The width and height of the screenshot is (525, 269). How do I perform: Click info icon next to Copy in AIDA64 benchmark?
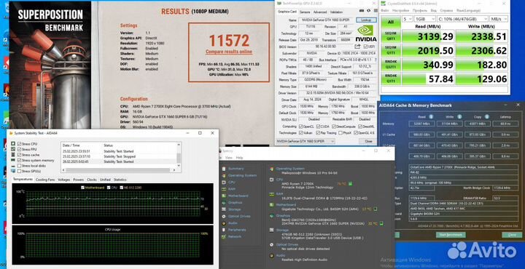click(x=487, y=117)
